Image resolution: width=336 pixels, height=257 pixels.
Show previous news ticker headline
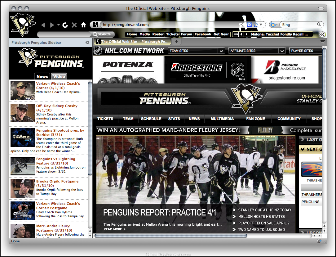241,34
